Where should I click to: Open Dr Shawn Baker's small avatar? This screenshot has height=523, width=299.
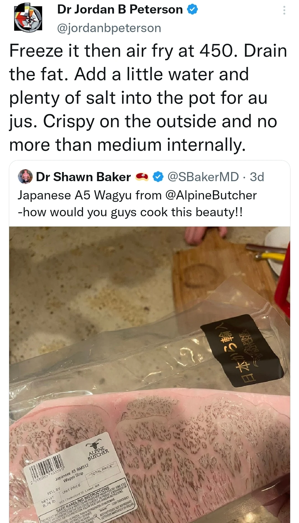25,177
